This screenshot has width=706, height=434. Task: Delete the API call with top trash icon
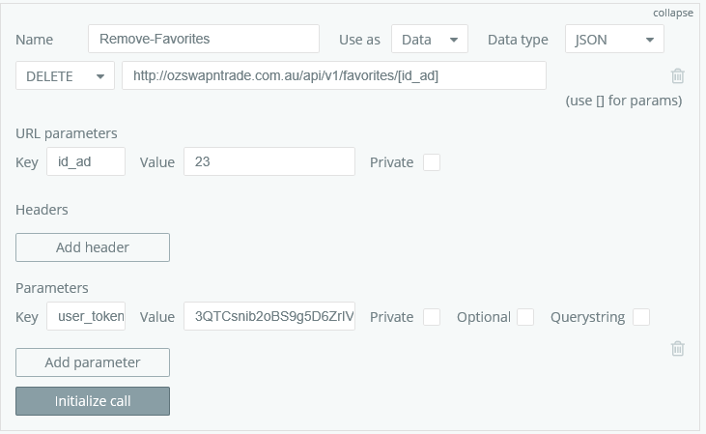point(678,75)
